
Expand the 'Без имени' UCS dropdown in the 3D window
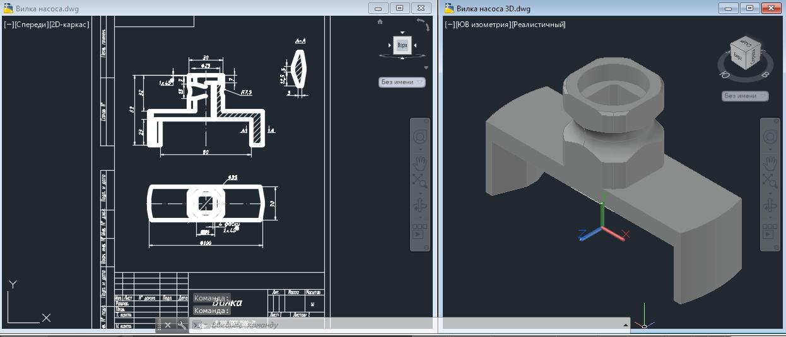click(745, 96)
